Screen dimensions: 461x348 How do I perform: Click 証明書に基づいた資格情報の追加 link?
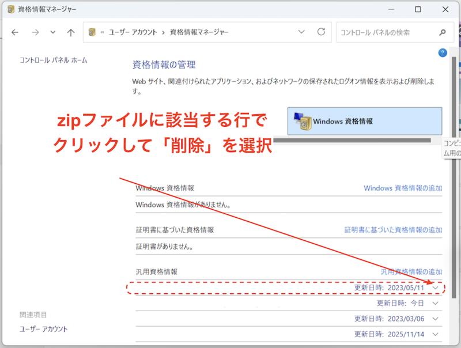point(393,230)
